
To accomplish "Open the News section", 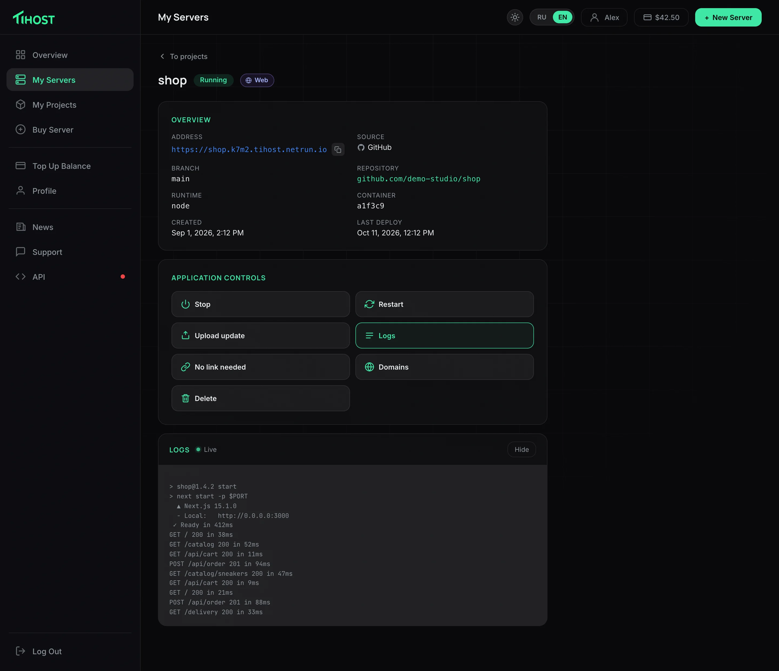I will point(70,227).
